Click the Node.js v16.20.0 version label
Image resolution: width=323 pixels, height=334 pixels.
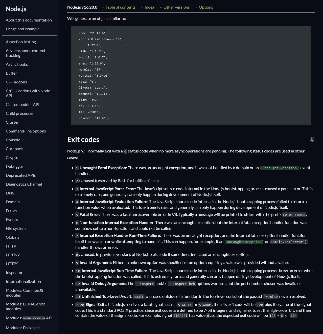click(82, 7)
